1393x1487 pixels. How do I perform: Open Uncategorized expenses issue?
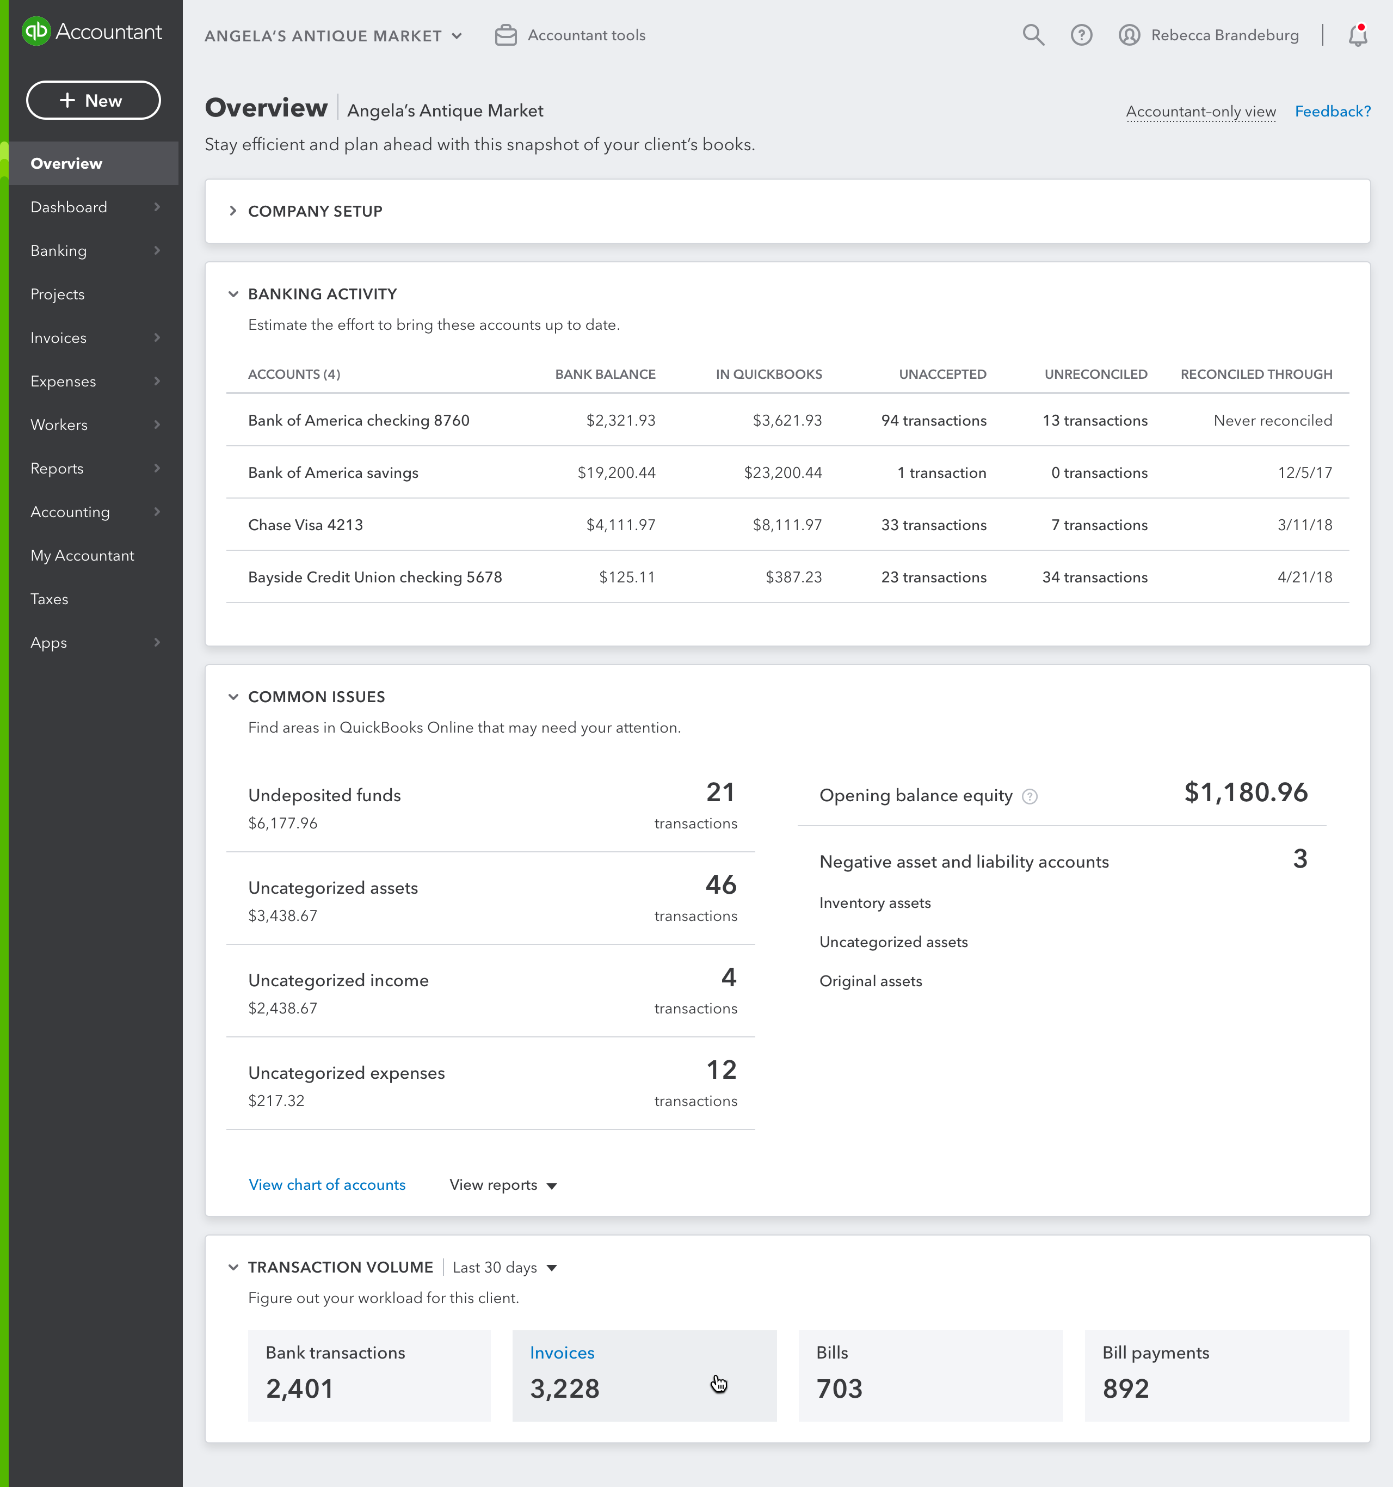coord(490,1084)
